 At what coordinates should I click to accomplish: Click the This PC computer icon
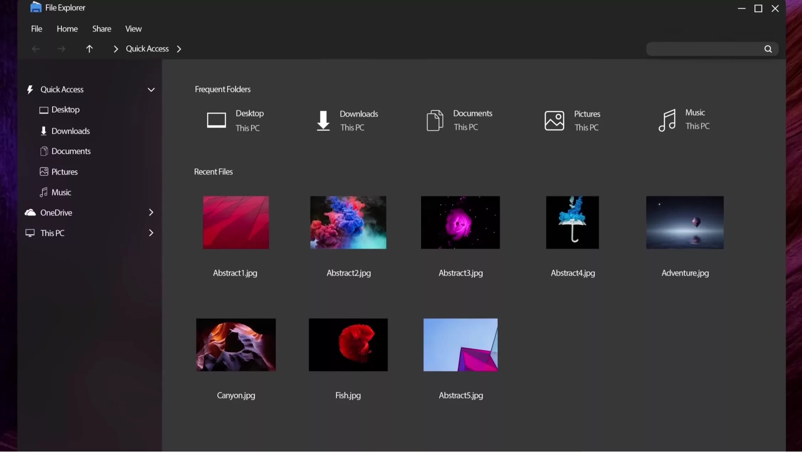[30, 232]
